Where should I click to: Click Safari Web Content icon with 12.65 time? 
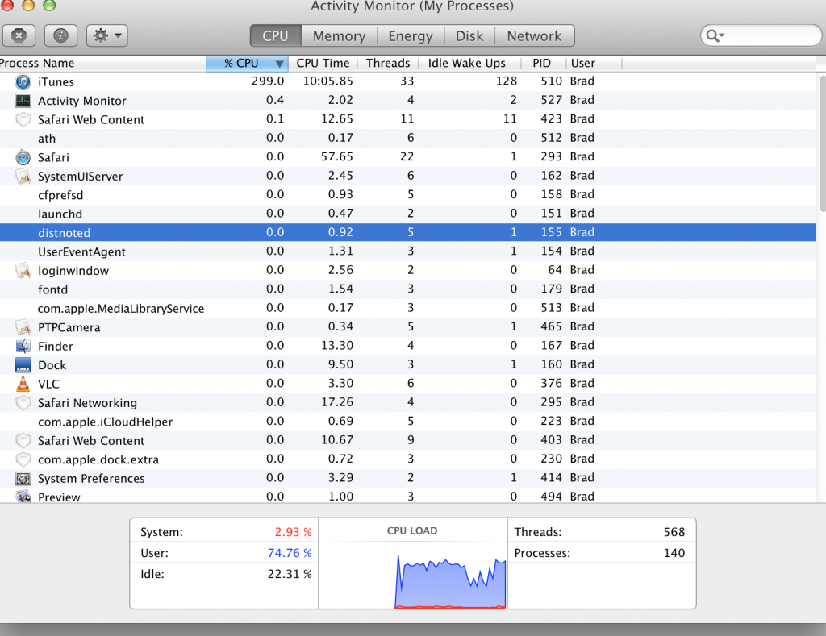23,119
